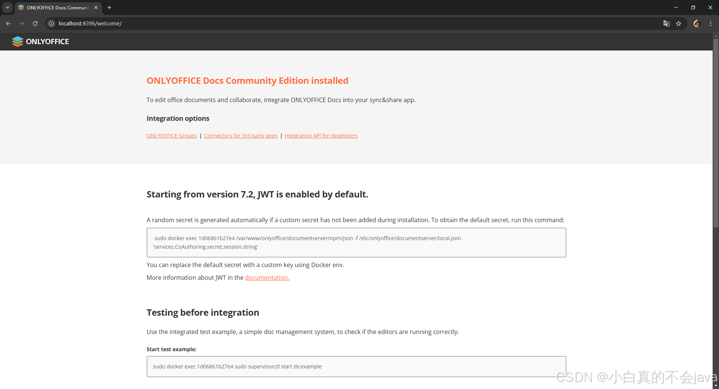Click the supervisorctl start ds:example command box

[356, 367]
